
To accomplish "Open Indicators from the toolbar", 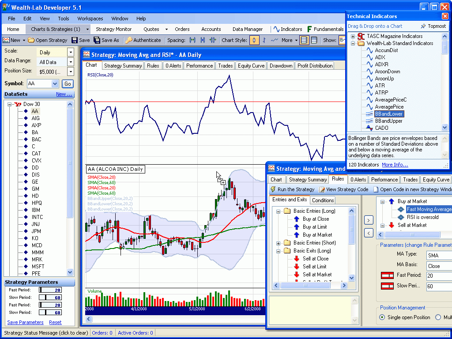I will click(287, 29).
